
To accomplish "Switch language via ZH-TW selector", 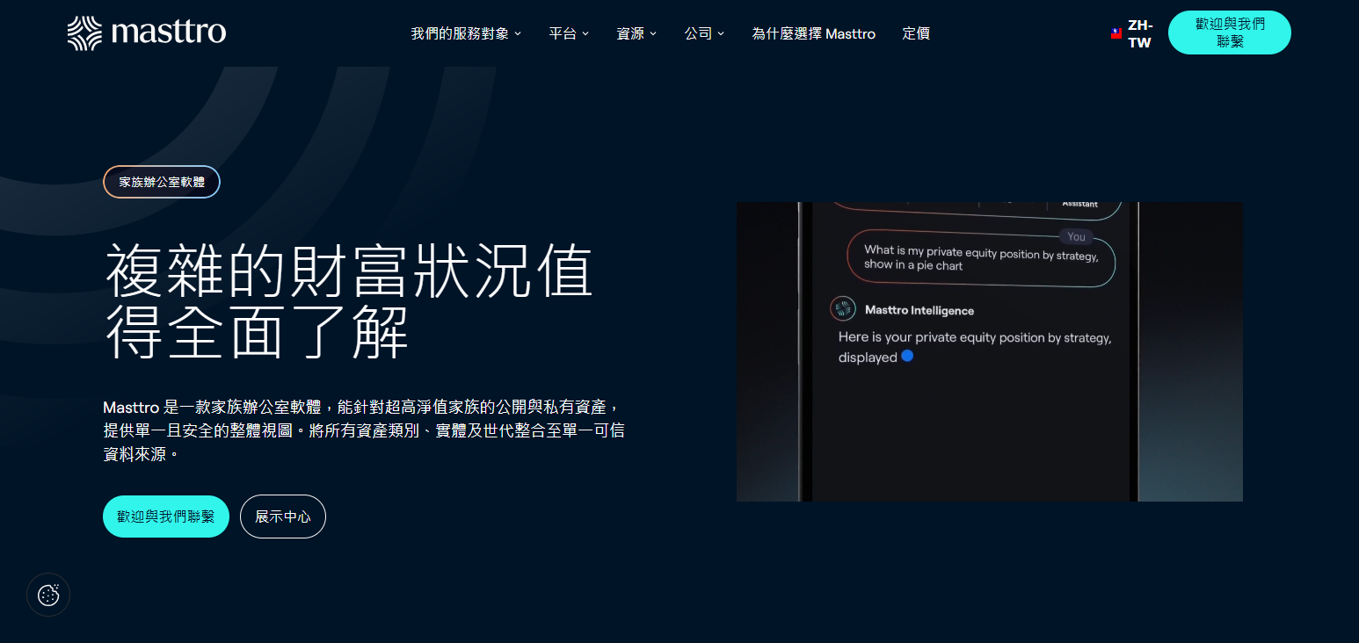I will (1140, 33).
